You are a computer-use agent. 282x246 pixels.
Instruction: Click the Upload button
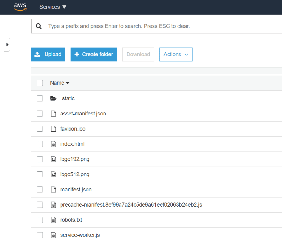point(48,55)
